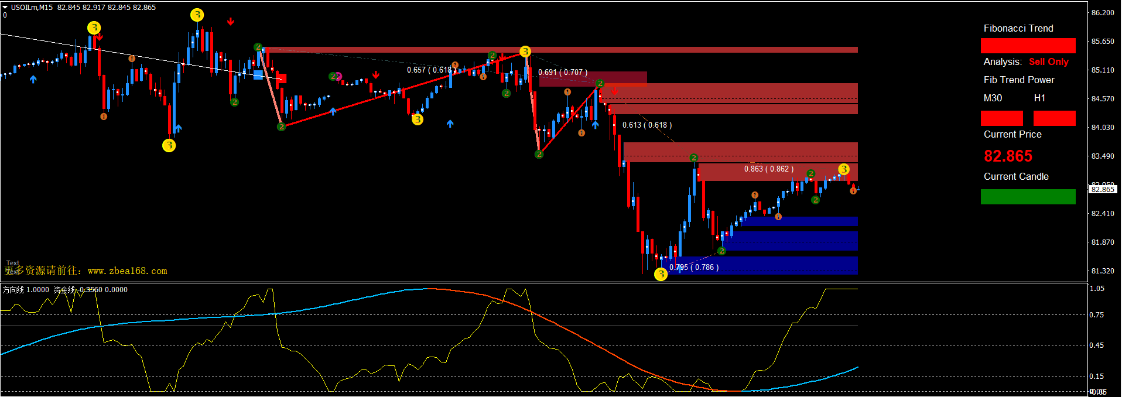Click yellow 3 marker nearest the current price
1122x397 pixels.
pos(843,169)
